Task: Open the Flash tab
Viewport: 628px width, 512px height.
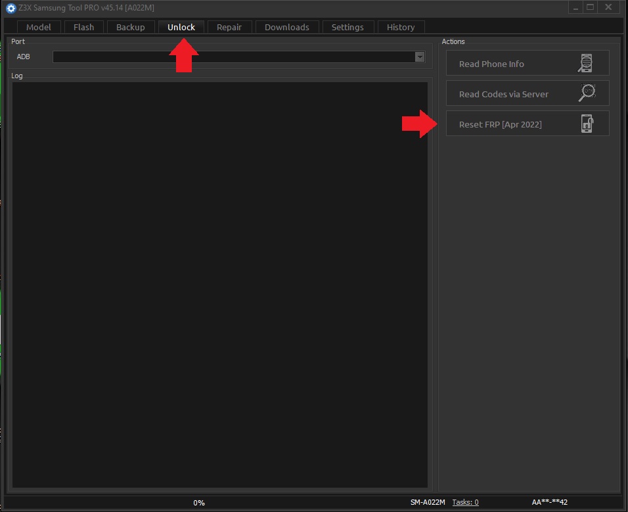Action: click(x=84, y=27)
